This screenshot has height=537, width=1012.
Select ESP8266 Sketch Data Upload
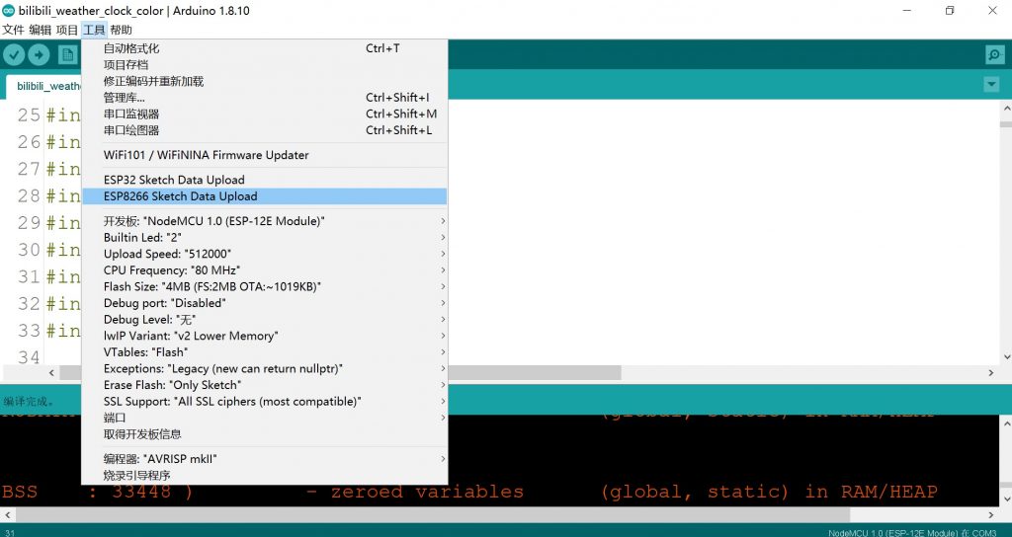pos(180,196)
